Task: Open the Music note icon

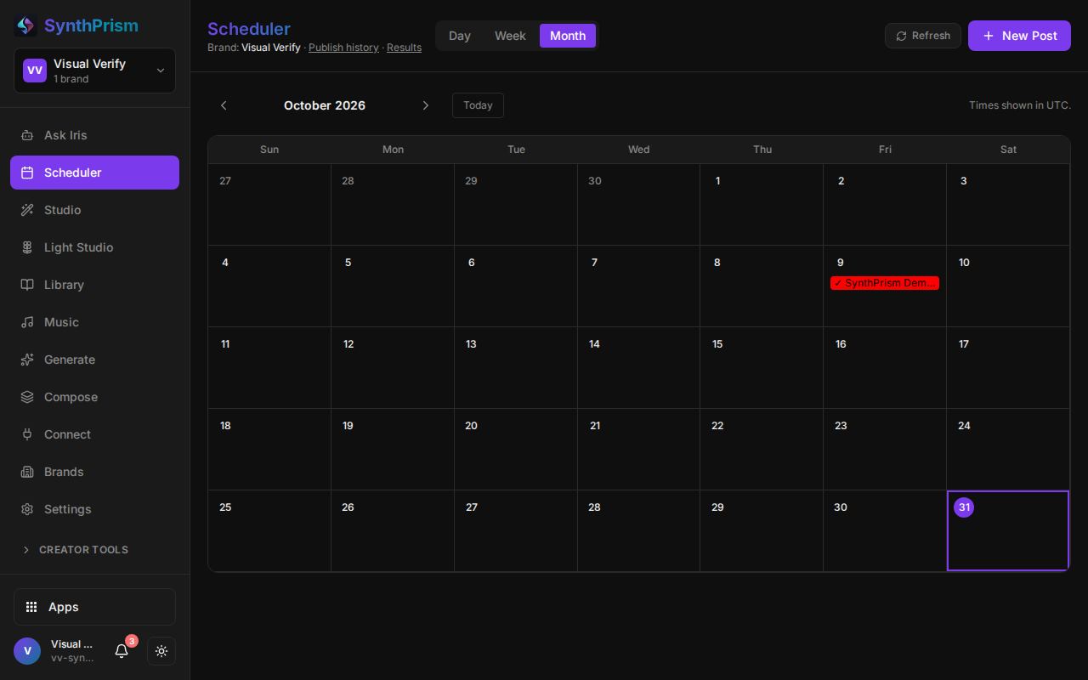Action: [x=27, y=322]
